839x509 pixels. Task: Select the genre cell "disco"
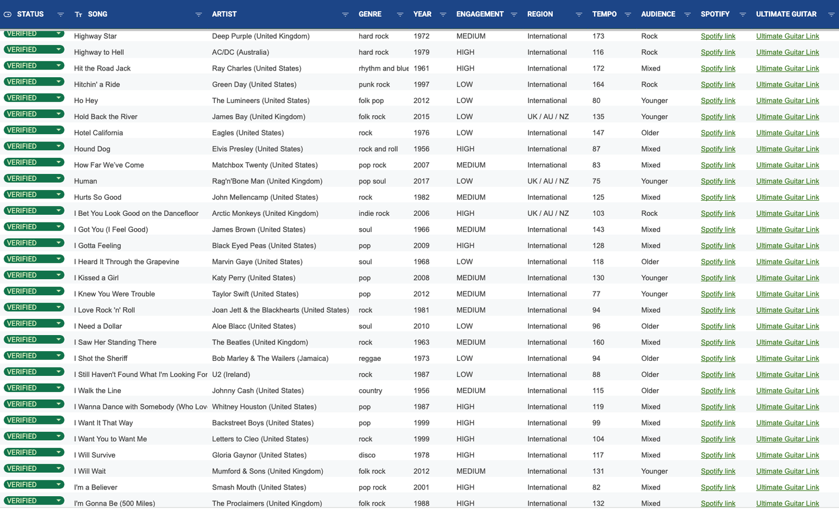pos(367,455)
